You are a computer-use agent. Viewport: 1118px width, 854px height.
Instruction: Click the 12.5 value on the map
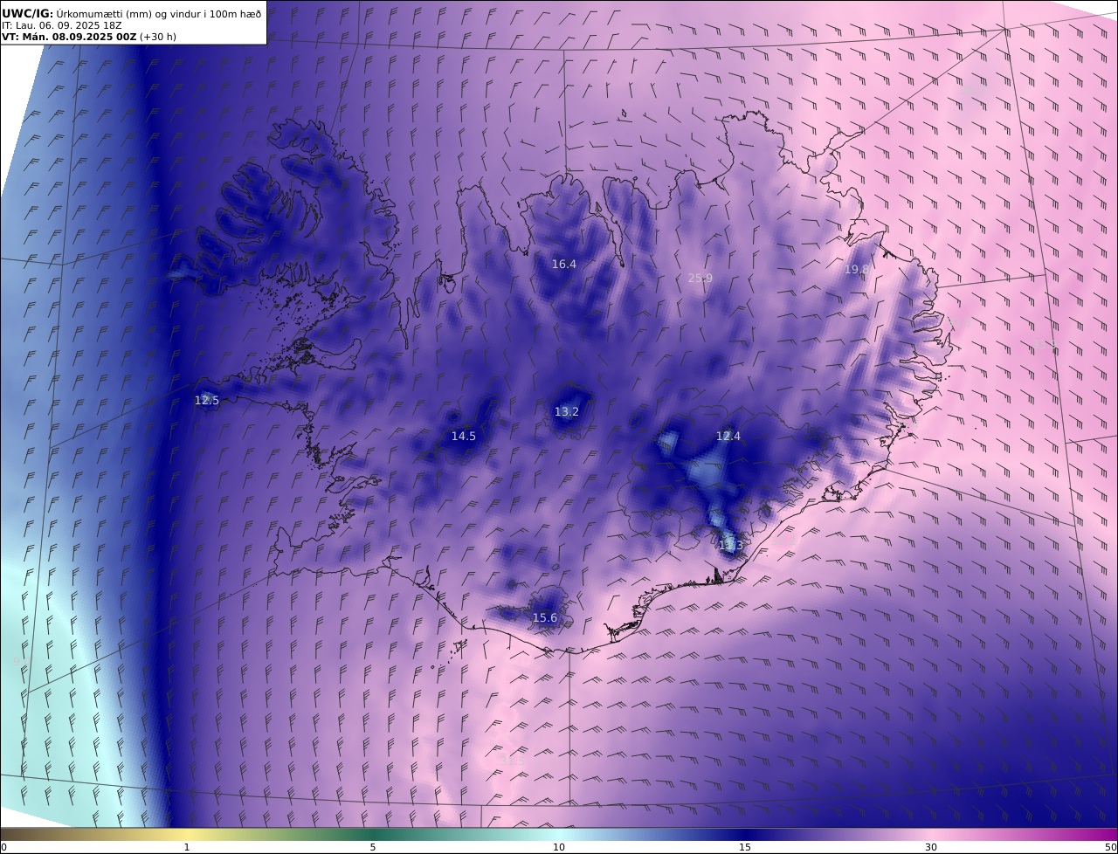pyautogui.click(x=207, y=400)
